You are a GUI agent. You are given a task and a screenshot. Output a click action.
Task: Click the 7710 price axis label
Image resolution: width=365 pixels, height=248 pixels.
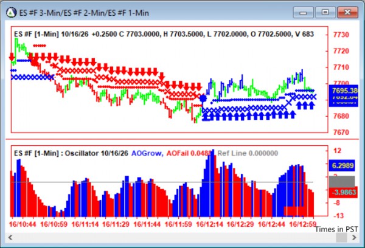click(x=341, y=67)
